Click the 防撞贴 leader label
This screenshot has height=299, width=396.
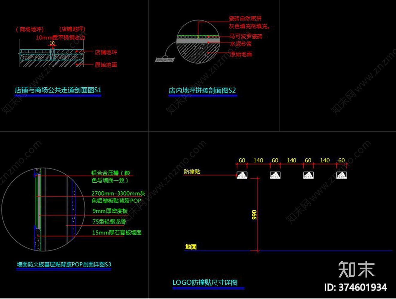click(x=192, y=172)
